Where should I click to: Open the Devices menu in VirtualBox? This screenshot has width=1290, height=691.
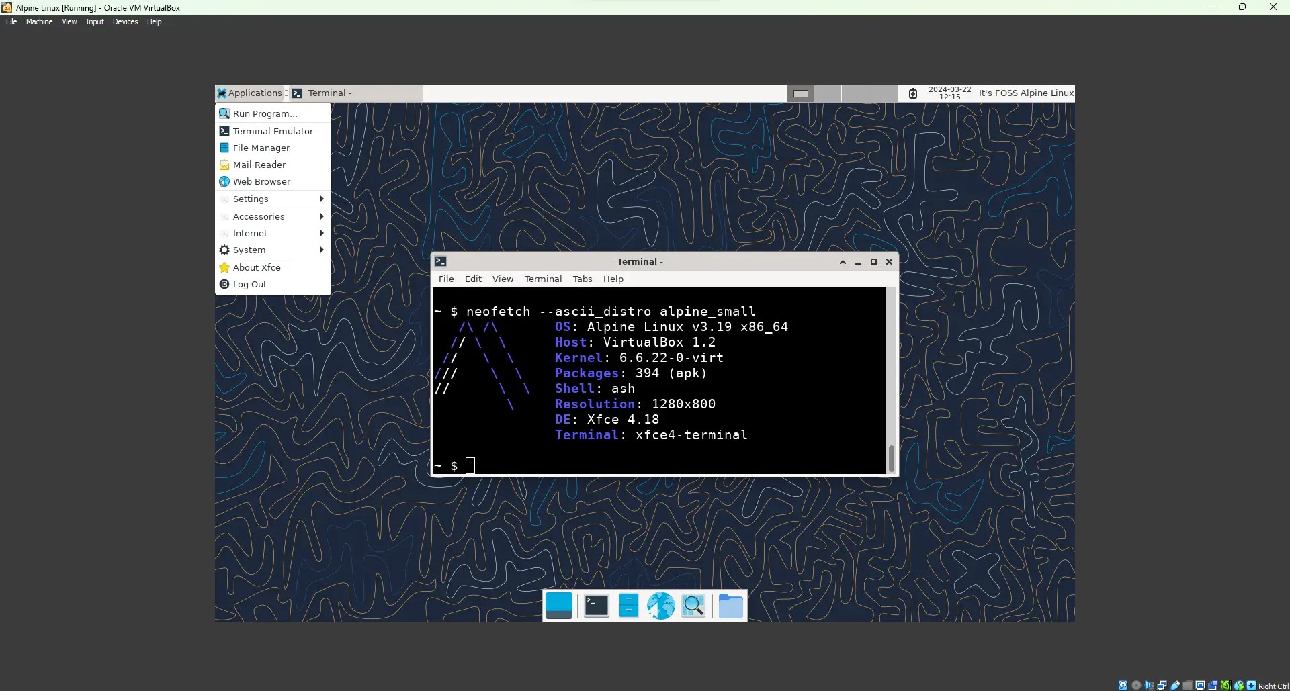125,21
